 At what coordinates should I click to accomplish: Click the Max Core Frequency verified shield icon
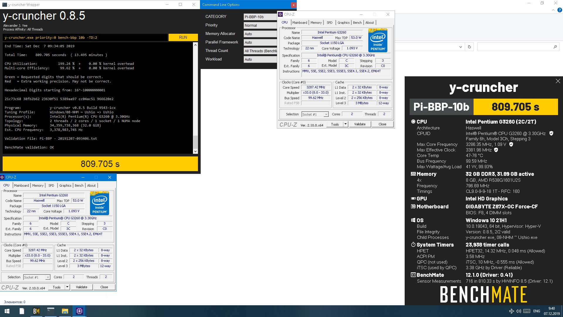point(511,144)
